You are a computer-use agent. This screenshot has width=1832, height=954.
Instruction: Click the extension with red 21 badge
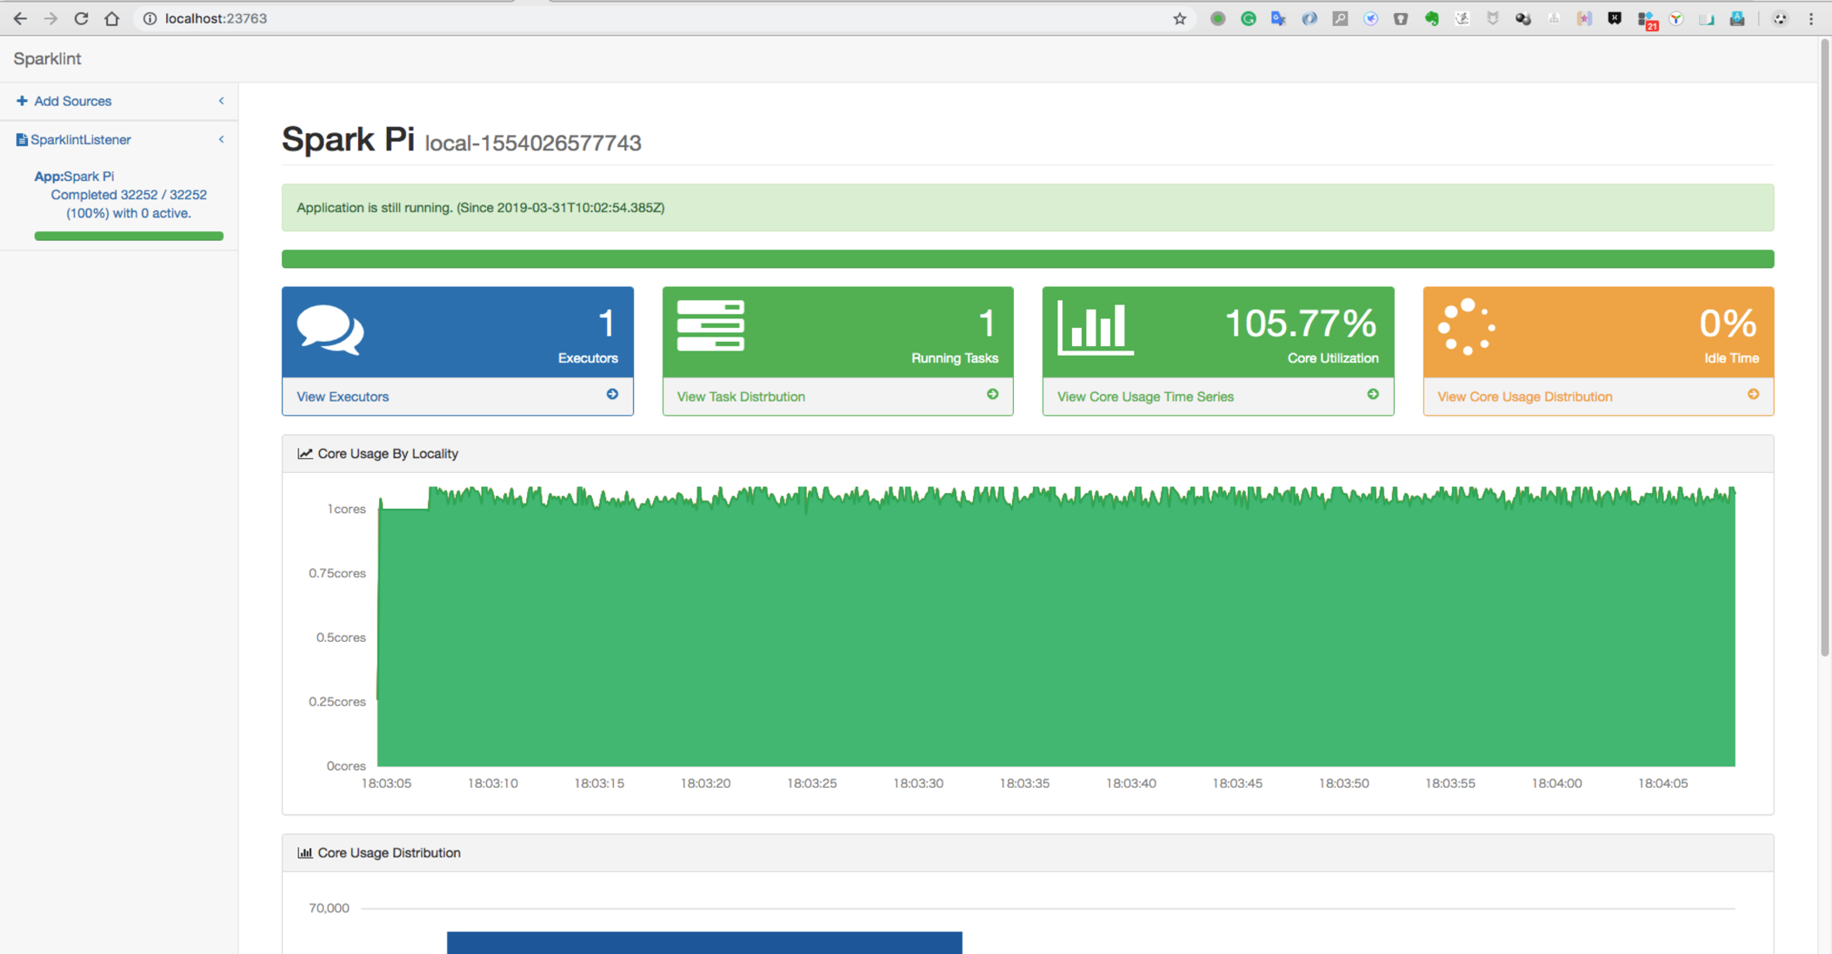coord(1646,20)
